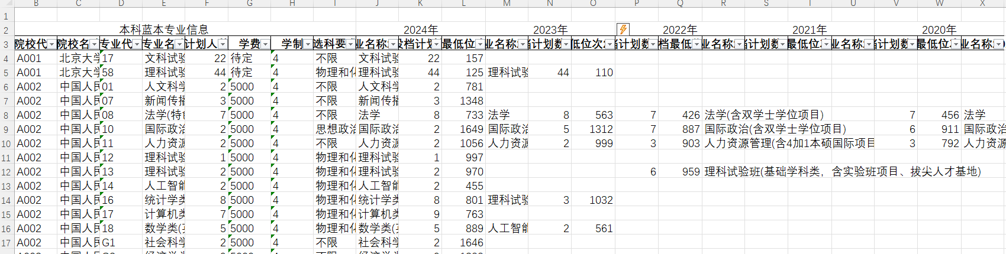
Task: Open the 院校名 column filter dropdown
Action: 94,44
